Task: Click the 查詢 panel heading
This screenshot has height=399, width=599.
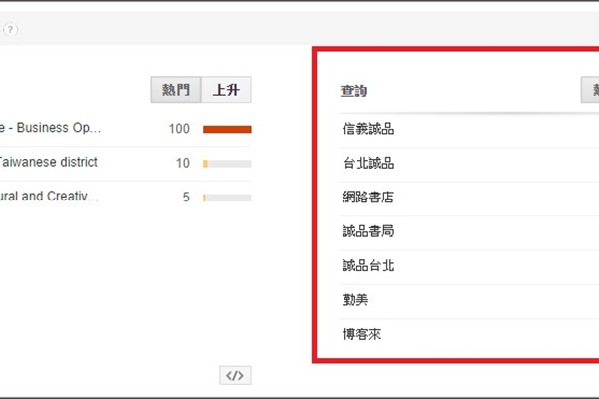Action: (354, 91)
